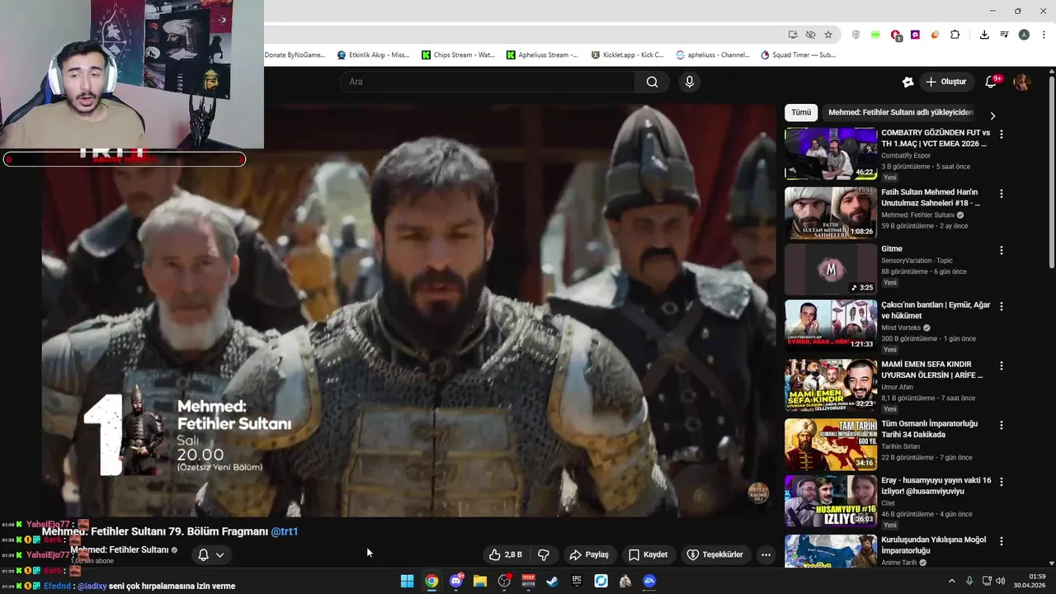This screenshot has width=1056, height=594.
Task: Activate voice search microphone on YouTube
Action: 690,82
